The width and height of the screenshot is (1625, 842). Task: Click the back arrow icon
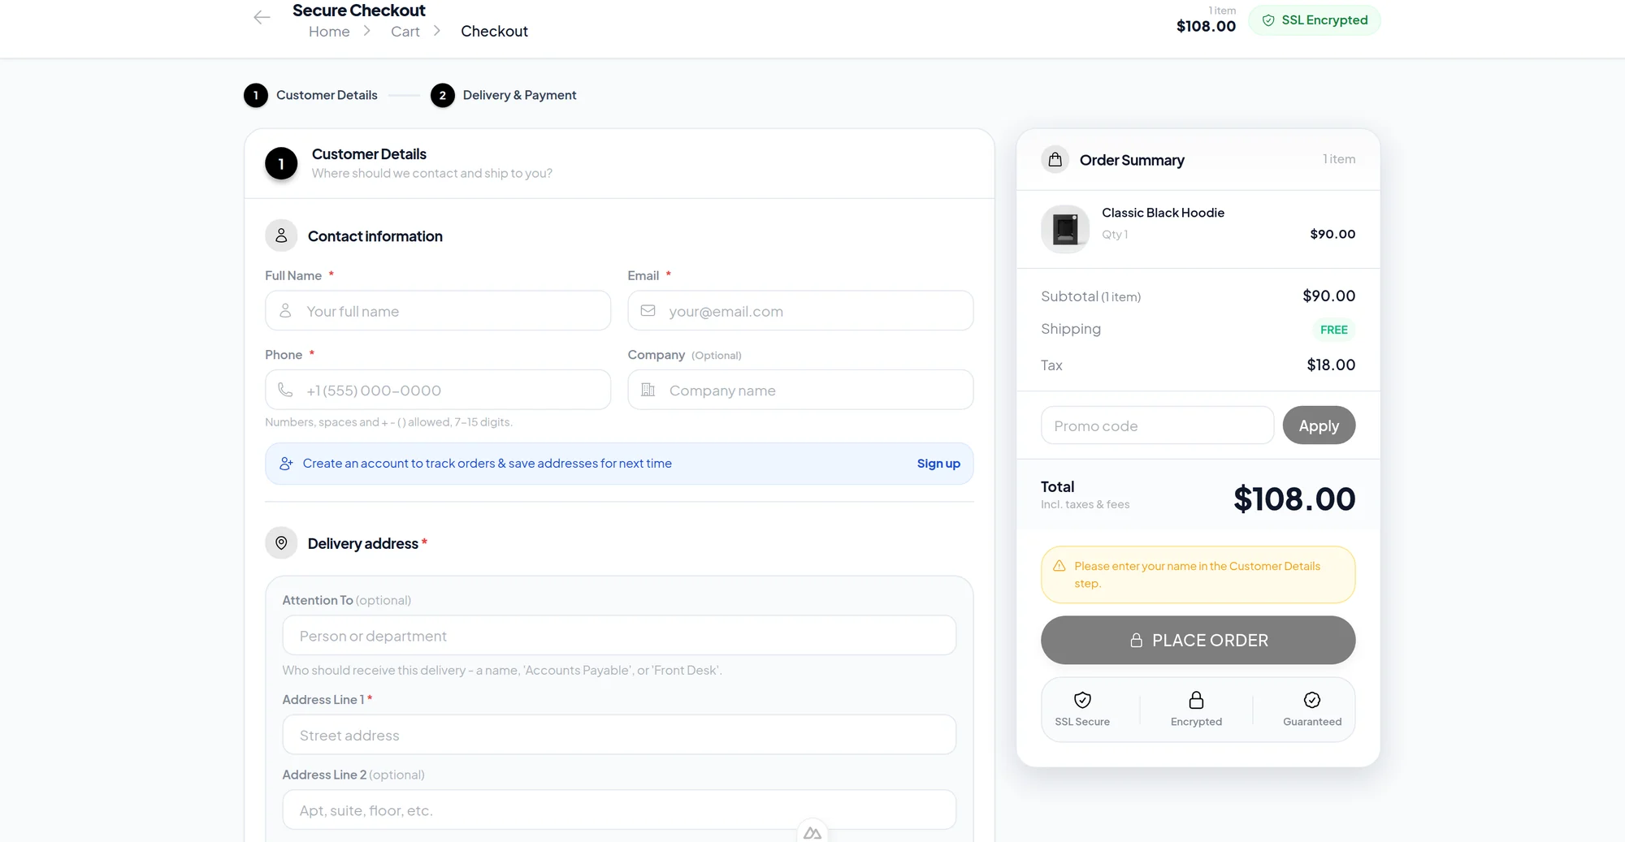[x=262, y=17]
